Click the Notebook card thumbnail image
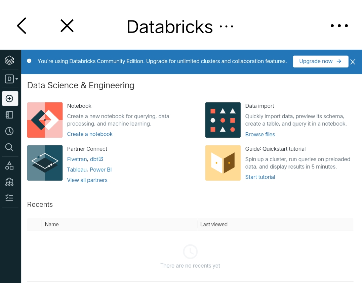 pos(45,120)
